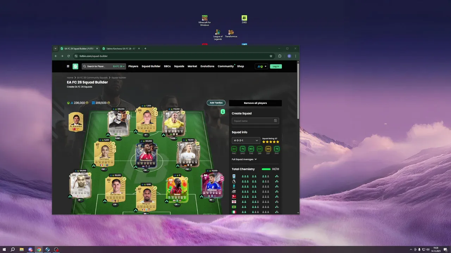Bookmark this page with the star icon
Screen dimensions: 451x253
click(x=271, y=56)
